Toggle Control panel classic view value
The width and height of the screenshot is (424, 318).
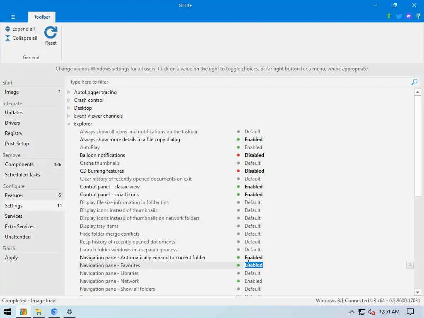click(x=253, y=187)
